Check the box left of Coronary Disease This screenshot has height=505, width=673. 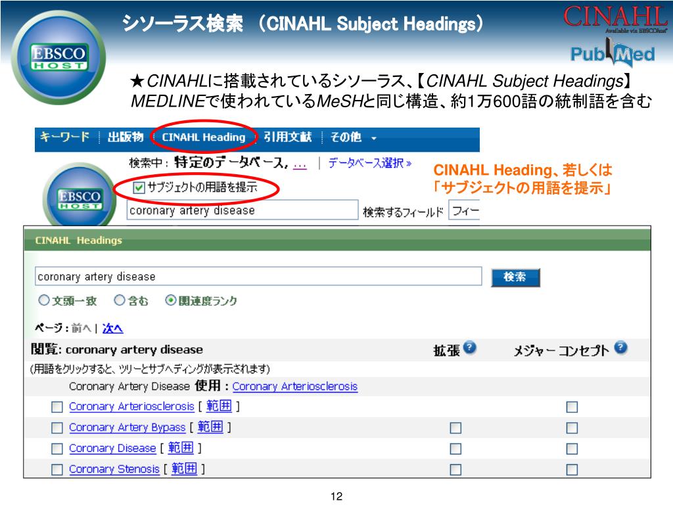(x=57, y=448)
